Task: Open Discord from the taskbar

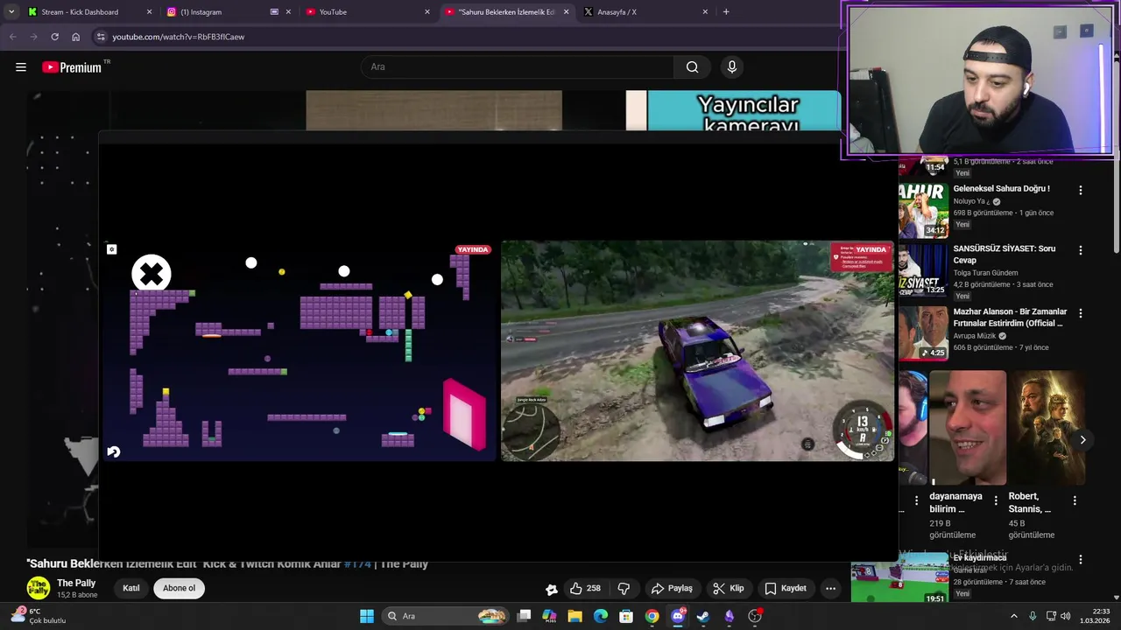Action: [x=678, y=616]
